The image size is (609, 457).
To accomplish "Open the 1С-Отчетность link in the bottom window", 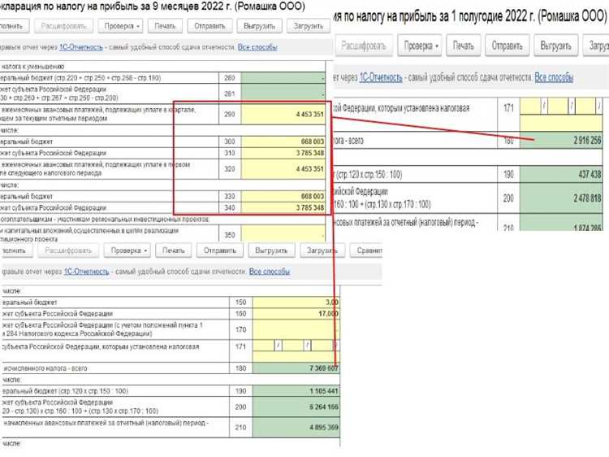I will (86, 272).
